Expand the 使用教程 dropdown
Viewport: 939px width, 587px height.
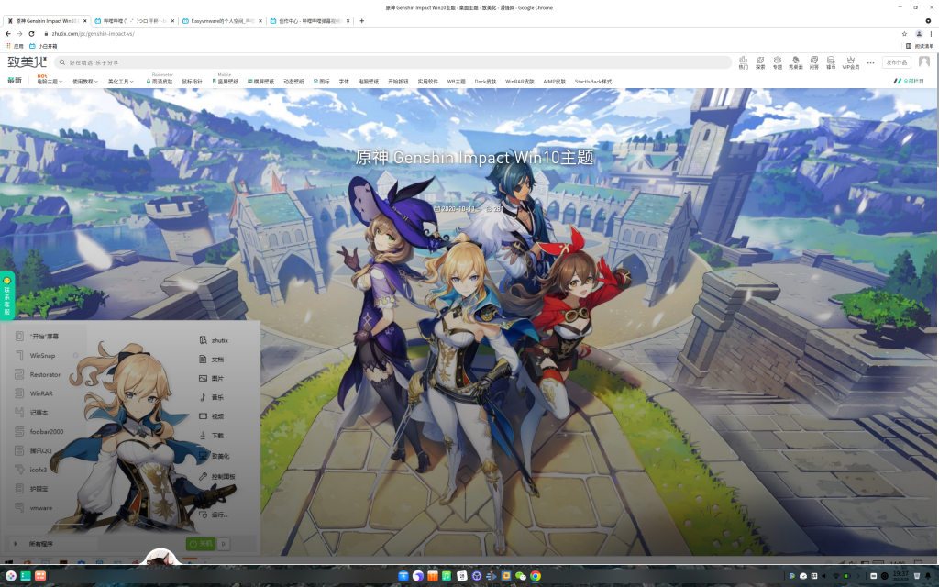(85, 82)
